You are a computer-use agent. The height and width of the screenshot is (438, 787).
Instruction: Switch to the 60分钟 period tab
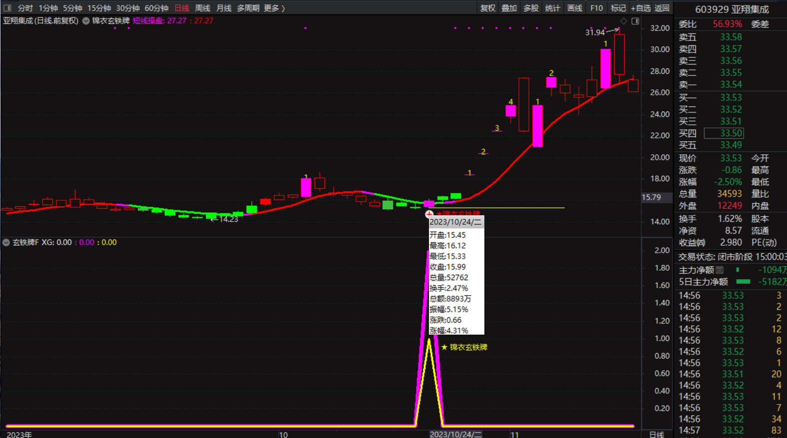[x=156, y=8]
